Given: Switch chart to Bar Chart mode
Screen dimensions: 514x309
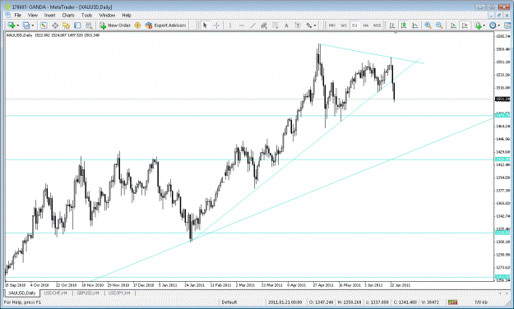Looking at the screenshot, I should click(x=392, y=25).
